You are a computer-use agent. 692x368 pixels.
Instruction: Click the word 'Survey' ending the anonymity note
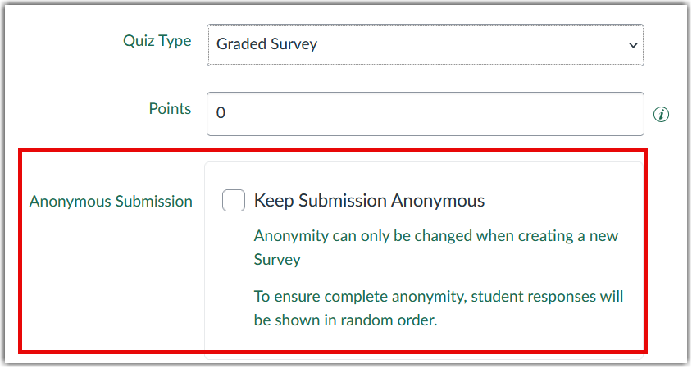tap(277, 260)
